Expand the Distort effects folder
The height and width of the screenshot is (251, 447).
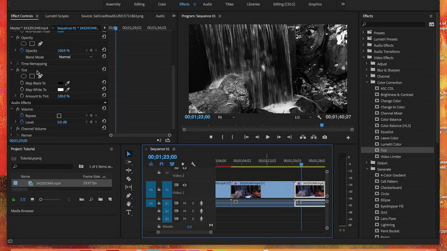367,163
